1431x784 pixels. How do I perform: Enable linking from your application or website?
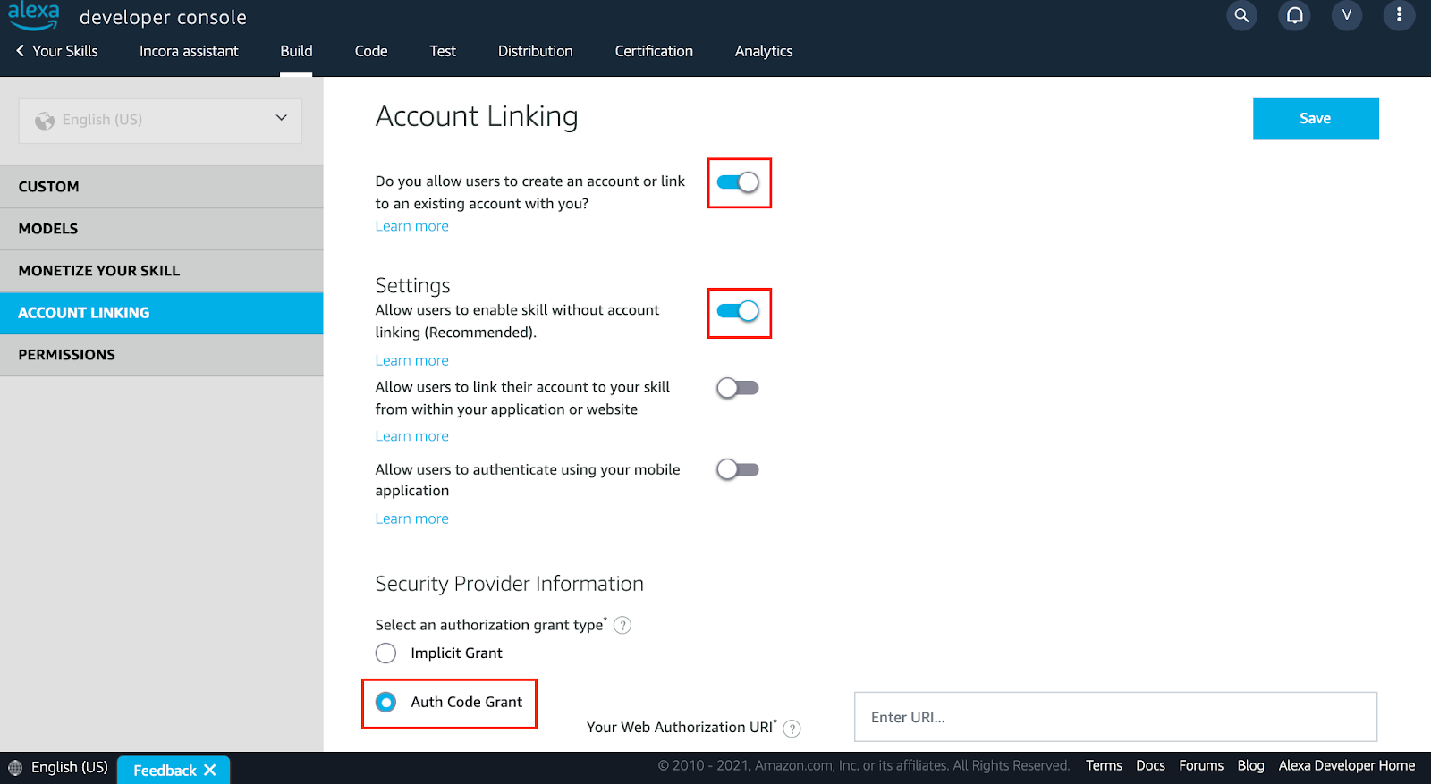coord(738,388)
